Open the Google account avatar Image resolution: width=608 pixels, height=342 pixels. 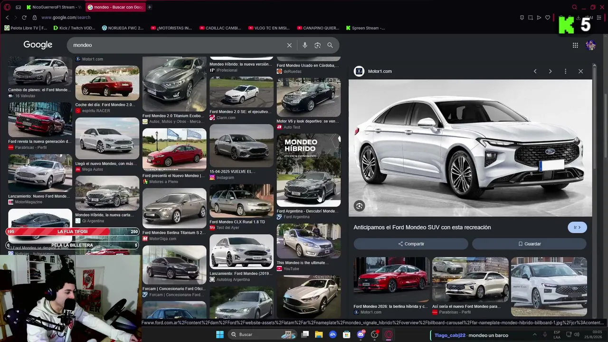(x=590, y=45)
